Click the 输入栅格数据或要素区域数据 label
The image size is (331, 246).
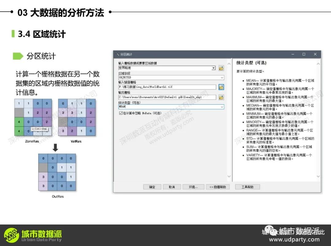coord(137,63)
